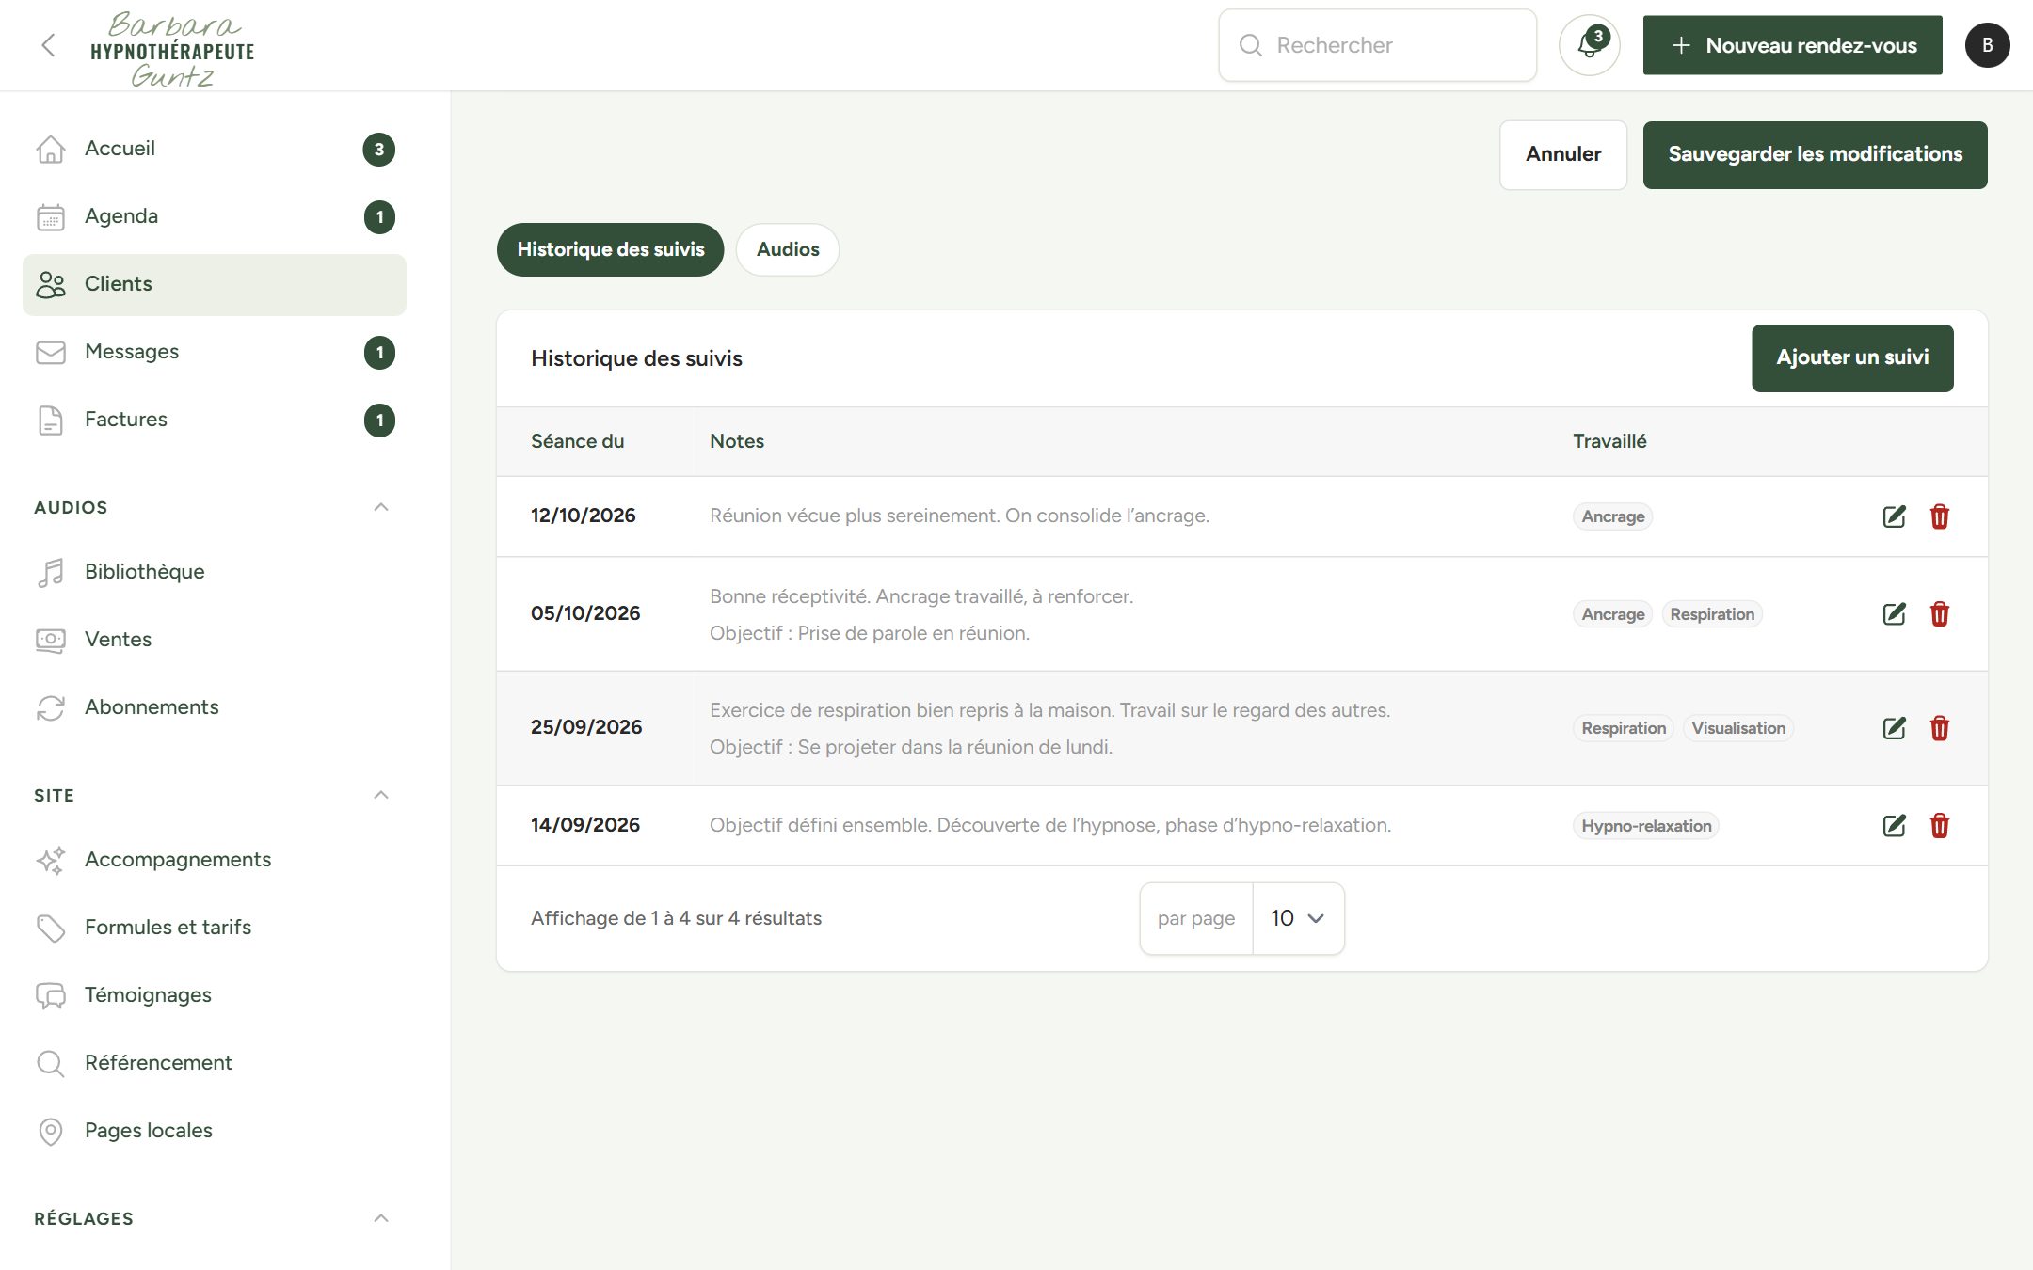
Task: Collapse the RÉGLAGES sidebar section
Action: pos(380,1218)
